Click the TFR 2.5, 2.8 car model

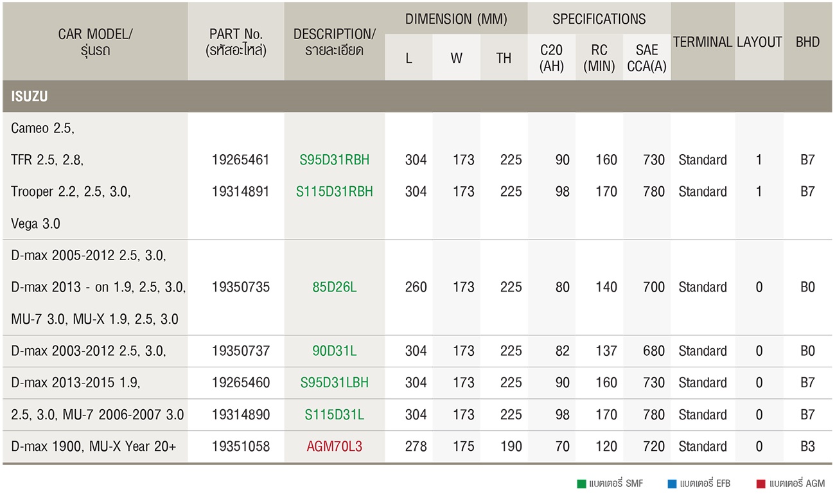pyautogui.click(x=48, y=160)
